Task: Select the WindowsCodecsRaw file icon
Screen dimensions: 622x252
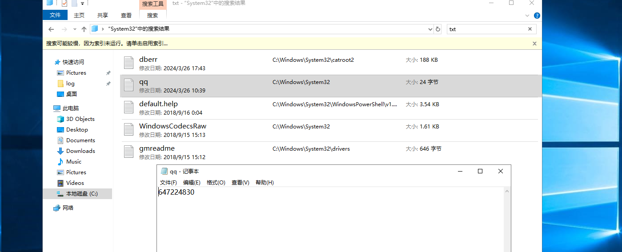Action: coord(129,129)
